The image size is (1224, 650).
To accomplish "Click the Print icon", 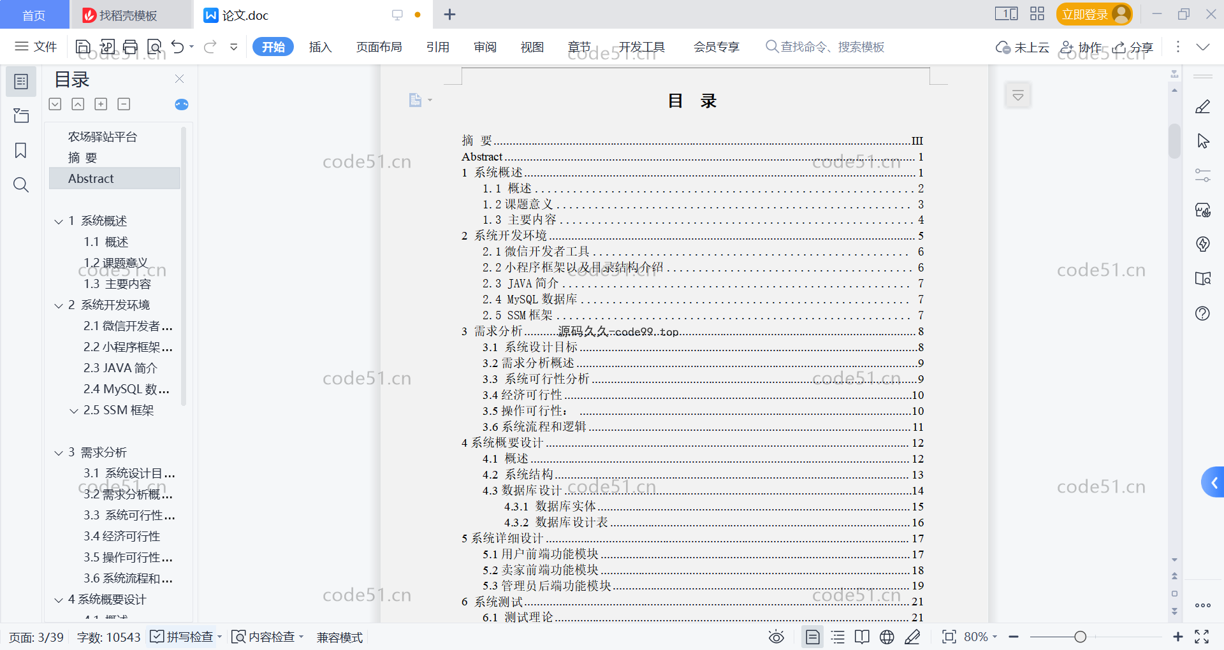I will point(131,47).
